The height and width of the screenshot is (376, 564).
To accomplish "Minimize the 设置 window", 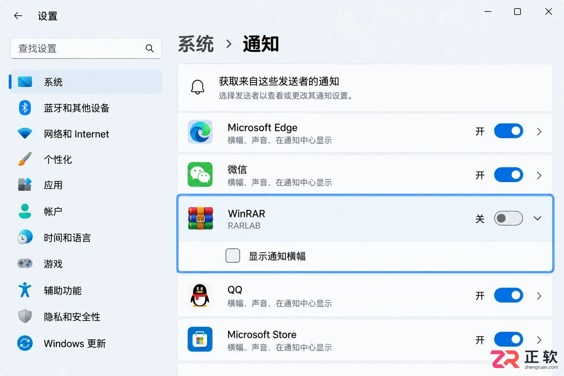I will [x=488, y=12].
